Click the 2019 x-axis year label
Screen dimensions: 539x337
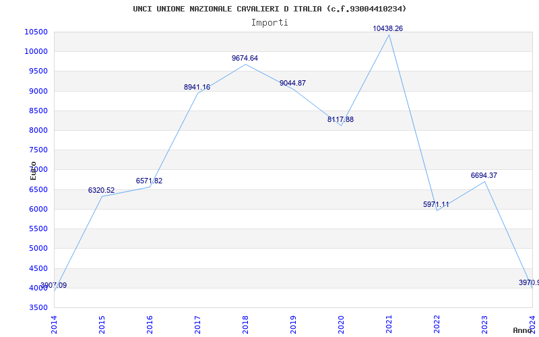coord(293,324)
